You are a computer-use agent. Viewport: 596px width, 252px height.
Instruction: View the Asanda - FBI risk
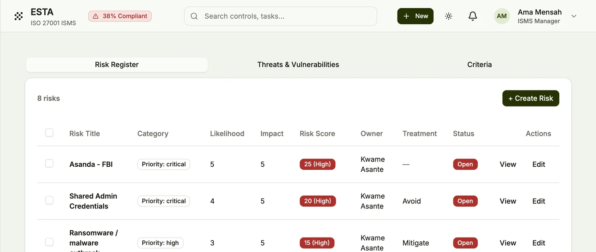pos(508,164)
